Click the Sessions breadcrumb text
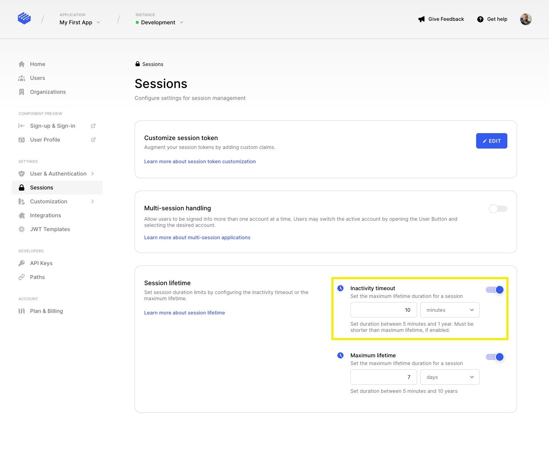This screenshot has width=549, height=453. pos(153,64)
